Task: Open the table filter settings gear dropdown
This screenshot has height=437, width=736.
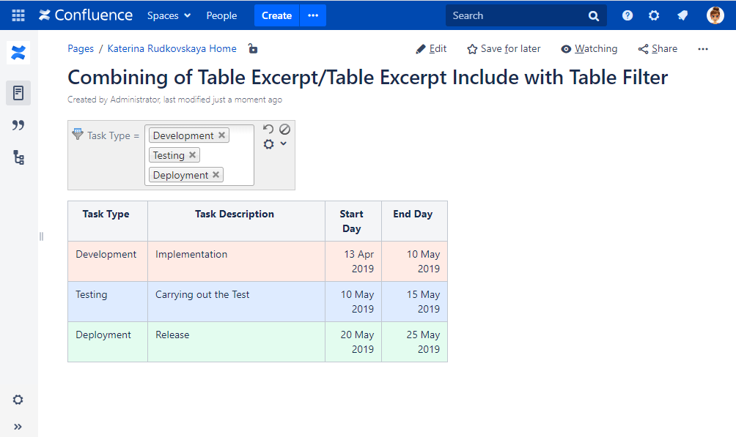Action: 274,144
